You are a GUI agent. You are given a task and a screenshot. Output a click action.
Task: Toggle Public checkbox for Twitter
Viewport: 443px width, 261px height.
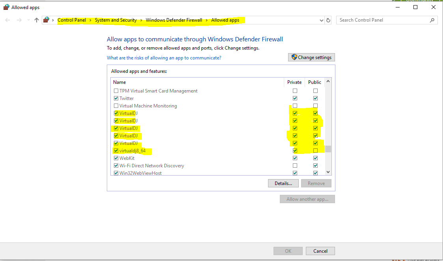tap(316, 98)
